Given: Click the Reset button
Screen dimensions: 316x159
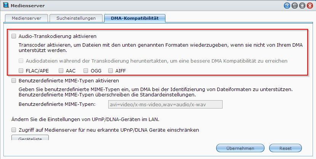Looking at the screenshot, I should pyautogui.click(x=285, y=148).
